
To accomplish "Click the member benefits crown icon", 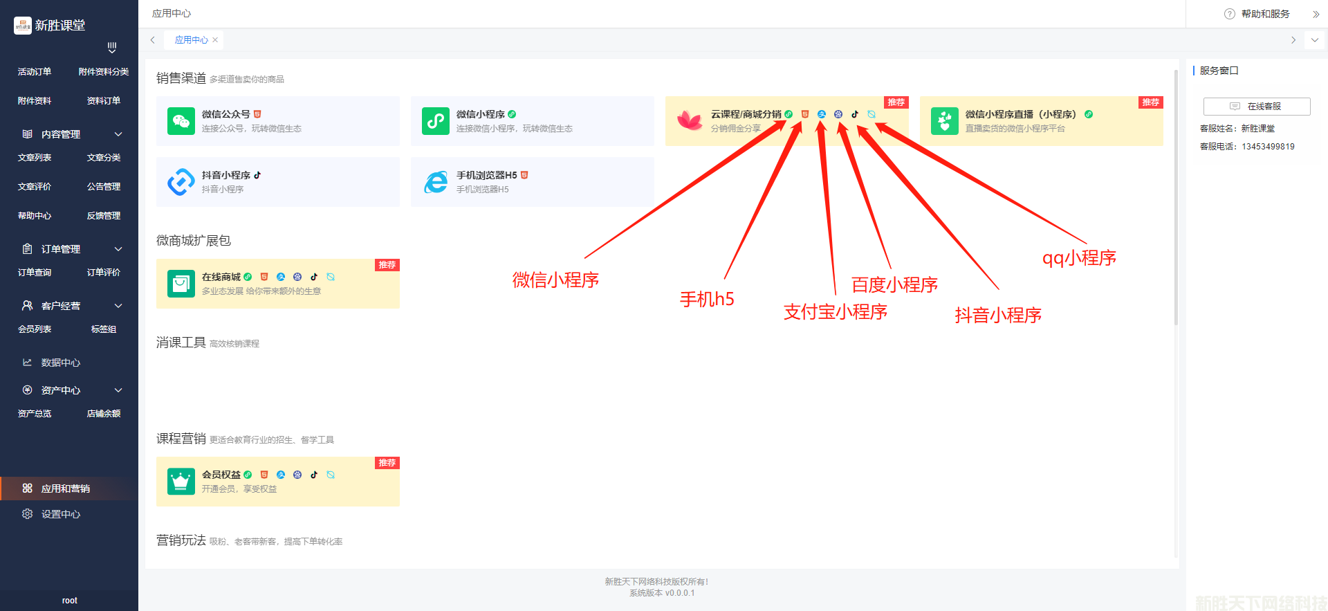I will click(x=181, y=481).
